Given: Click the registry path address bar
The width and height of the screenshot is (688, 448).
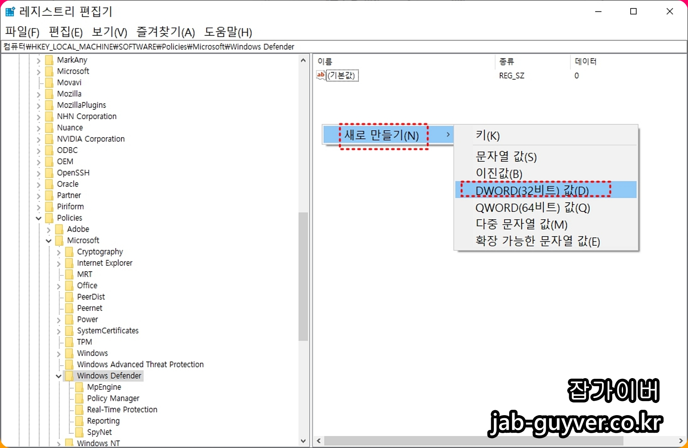Looking at the screenshot, I should [344, 47].
